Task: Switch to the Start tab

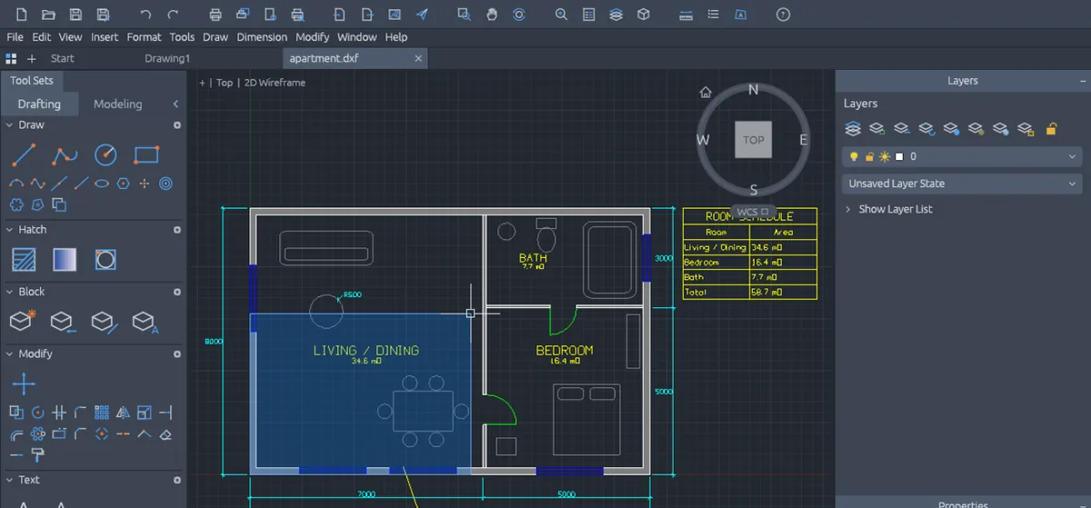Action: pyautogui.click(x=63, y=58)
